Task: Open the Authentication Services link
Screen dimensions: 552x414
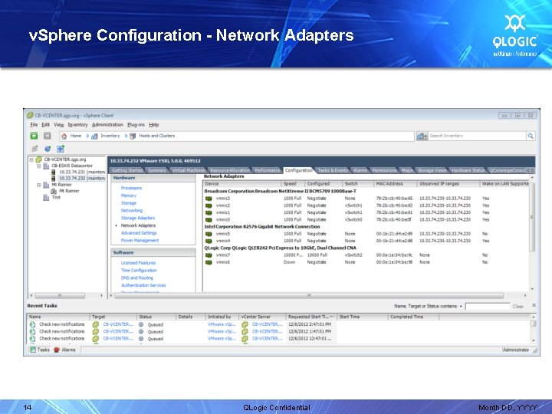Action: (x=143, y=285)
